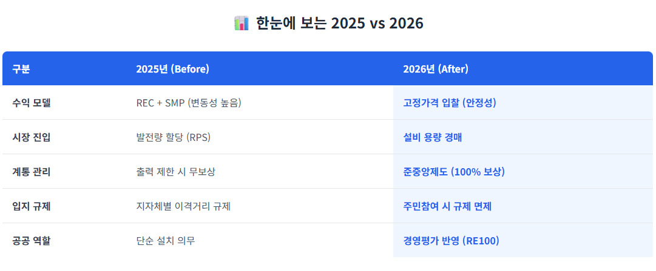Click the 출력 제한 시 무보상 cell
The width and height of the screenshot is (656, 271).
click(175, 172)
